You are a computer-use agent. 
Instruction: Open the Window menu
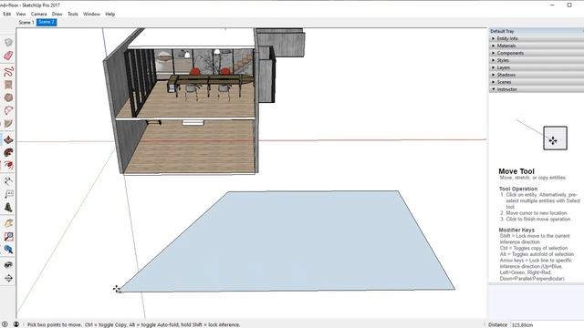click(91, 14)
